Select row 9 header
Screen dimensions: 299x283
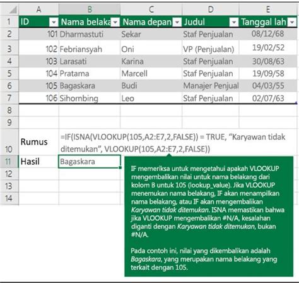click(x=9, y=123)
